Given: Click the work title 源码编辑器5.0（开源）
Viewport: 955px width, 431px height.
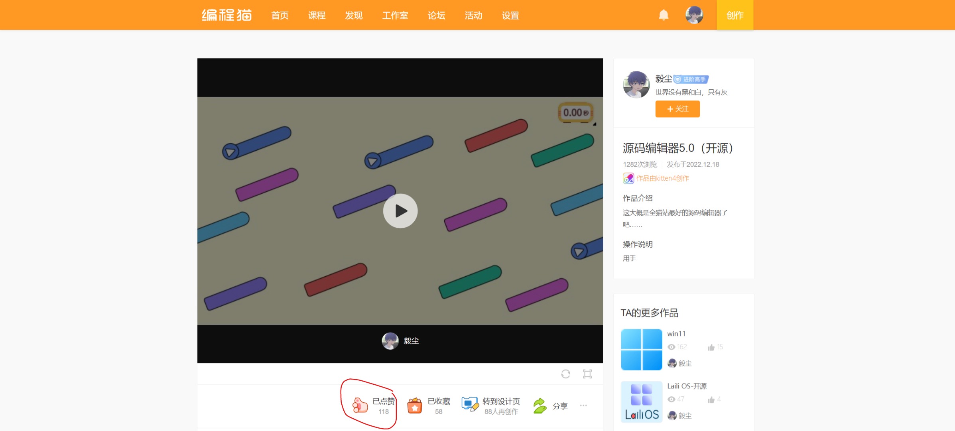Looking at the screenshot, I should [679, 148].
